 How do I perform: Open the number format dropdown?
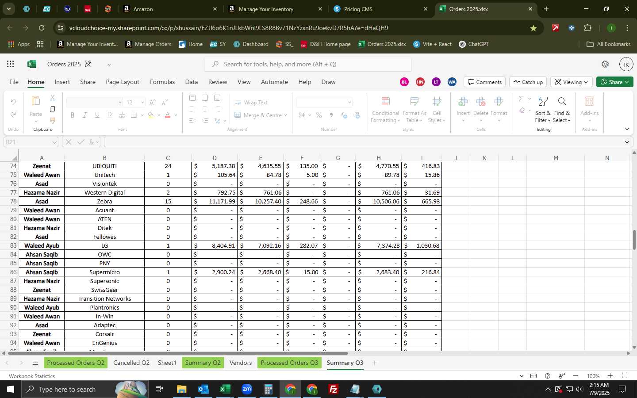pyautogui.click(x=349, y=102)
